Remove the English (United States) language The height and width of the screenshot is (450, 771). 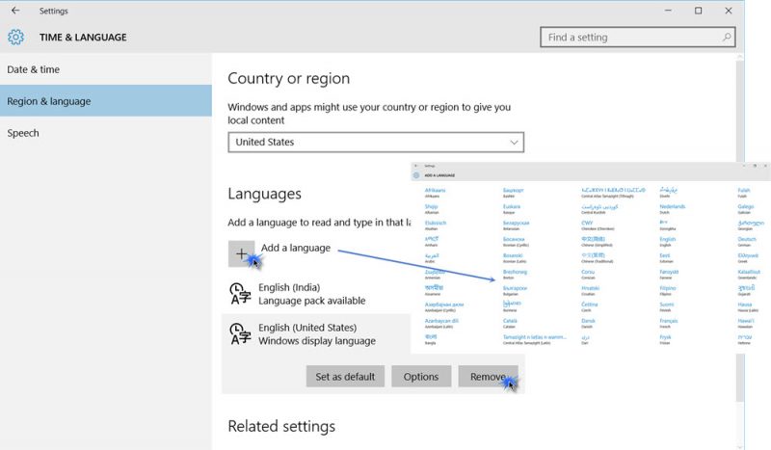488,376
